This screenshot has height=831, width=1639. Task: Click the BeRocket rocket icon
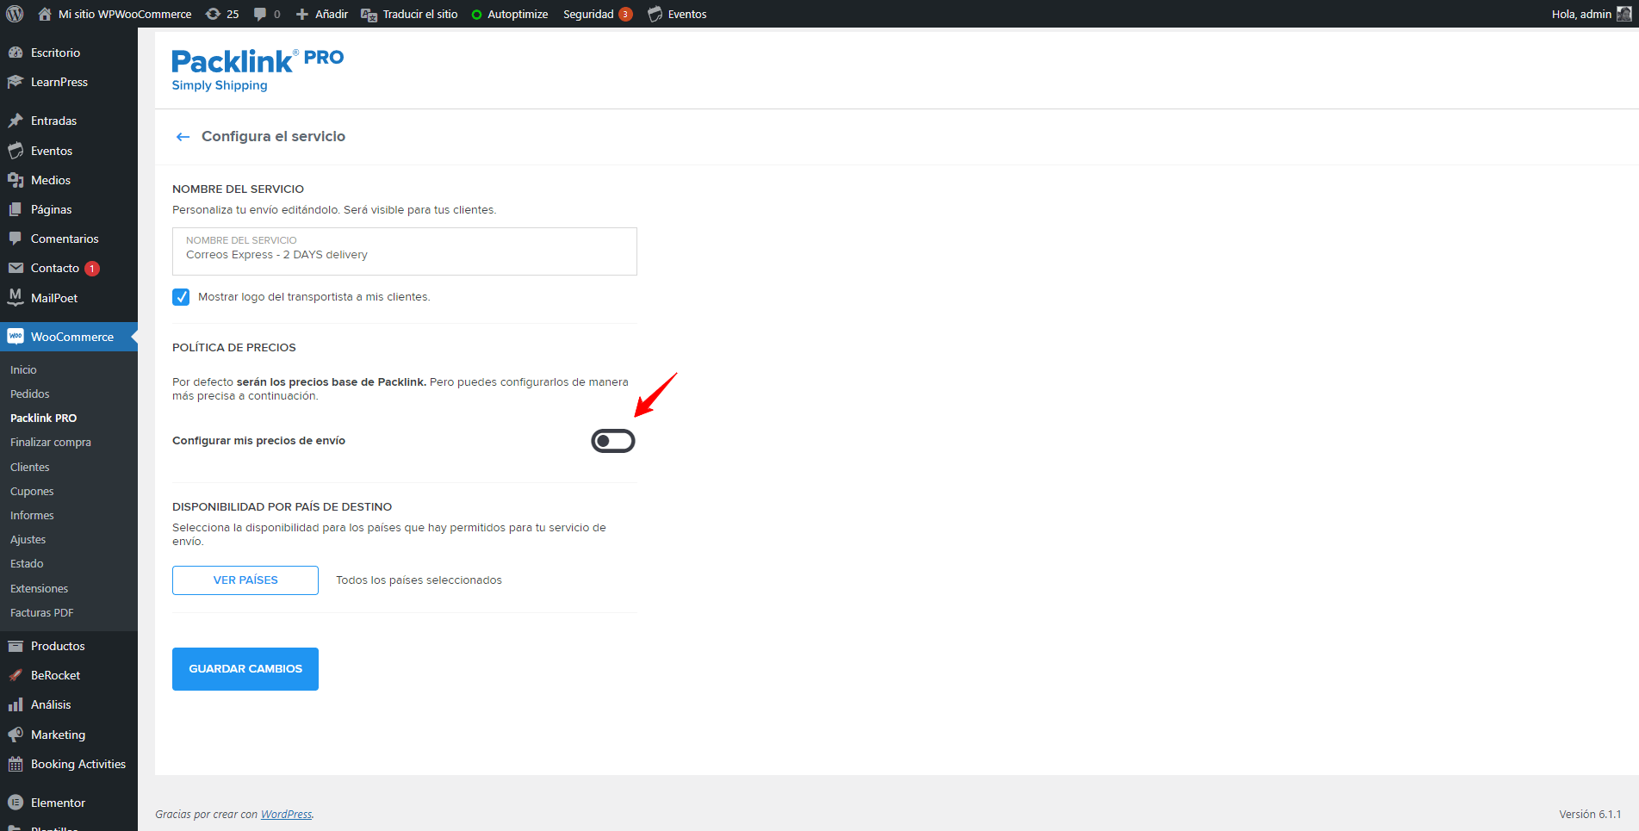click(16, 675)
